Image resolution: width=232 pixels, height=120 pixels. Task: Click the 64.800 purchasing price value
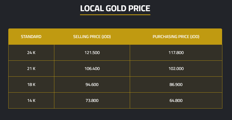176,101
